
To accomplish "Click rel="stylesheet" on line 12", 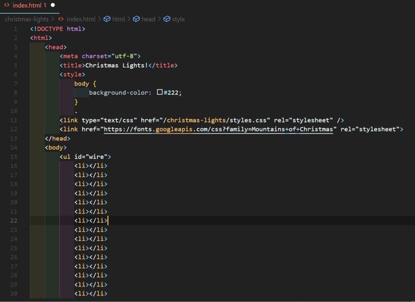I will 370,129.
